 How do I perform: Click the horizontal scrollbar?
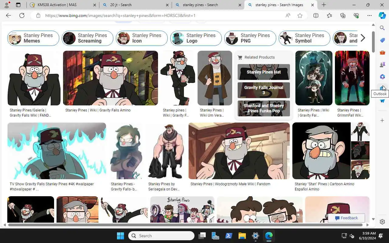(185, 225)
